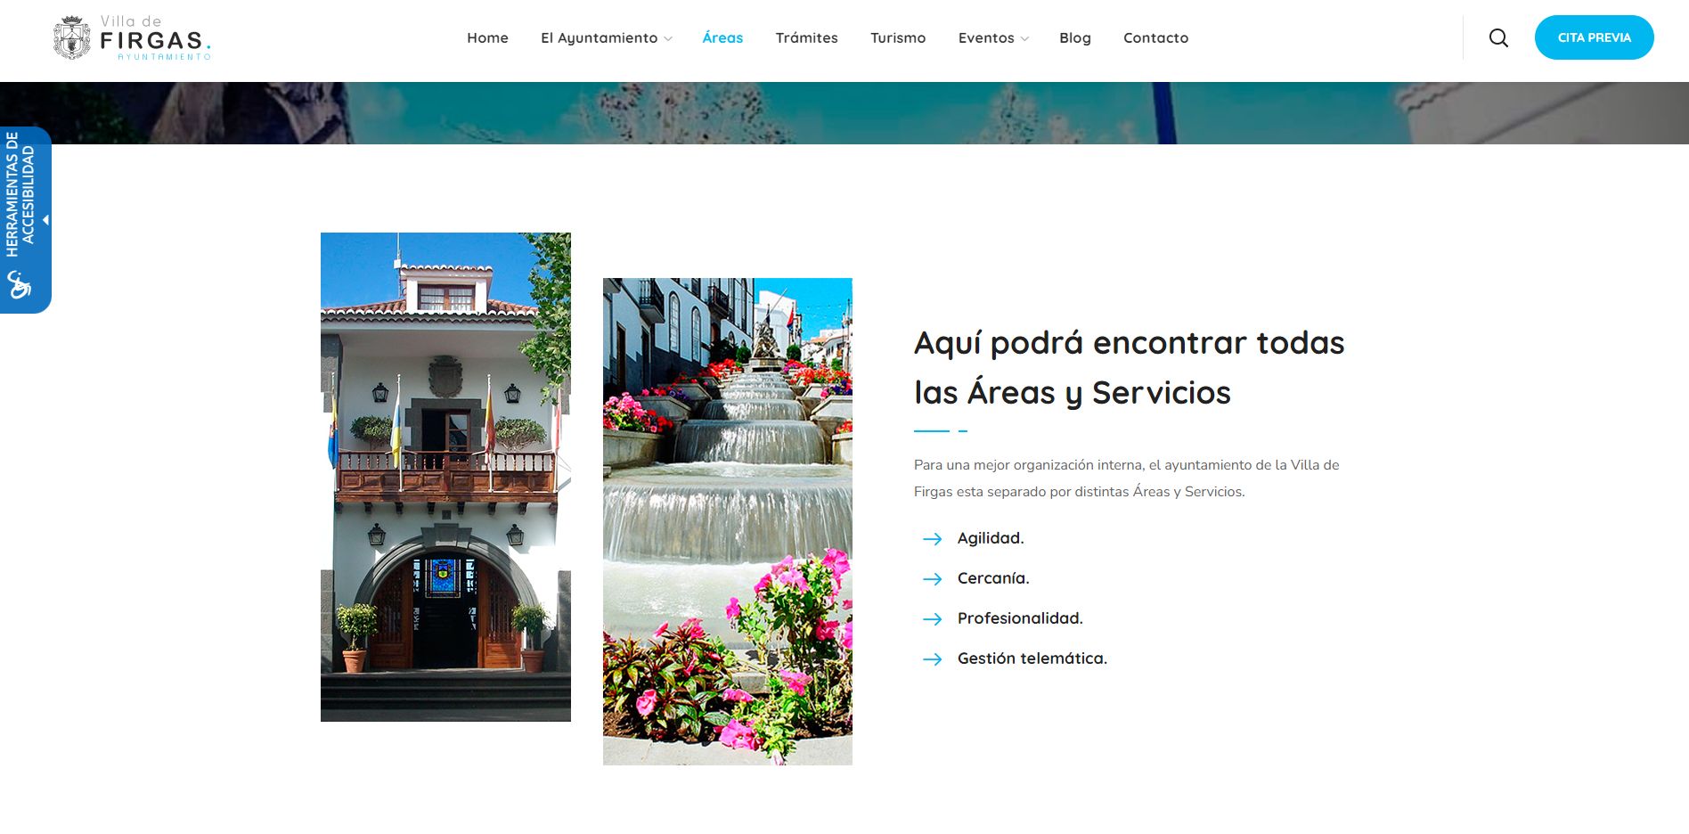Expand the Eventos dropdown chevron
The image size is (1689, 834).
click(1024, 38)
